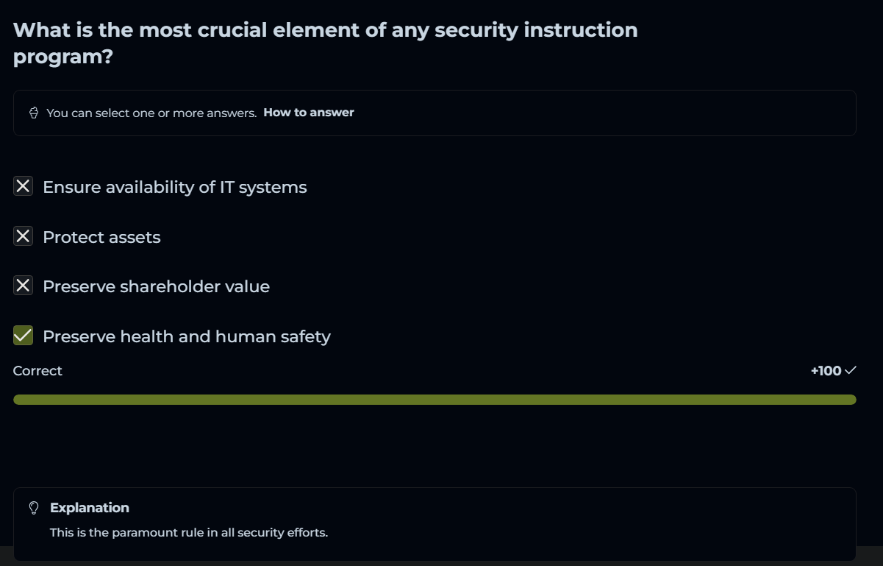
Task: Click the 'Correct' result label
Action: [x=37, y=371]
